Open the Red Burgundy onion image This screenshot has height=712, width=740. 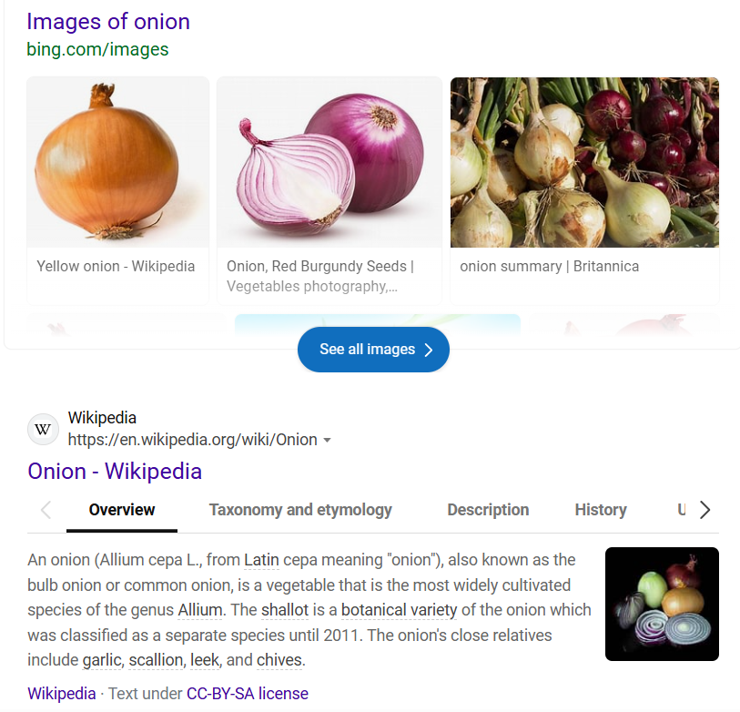coord(329,162)
